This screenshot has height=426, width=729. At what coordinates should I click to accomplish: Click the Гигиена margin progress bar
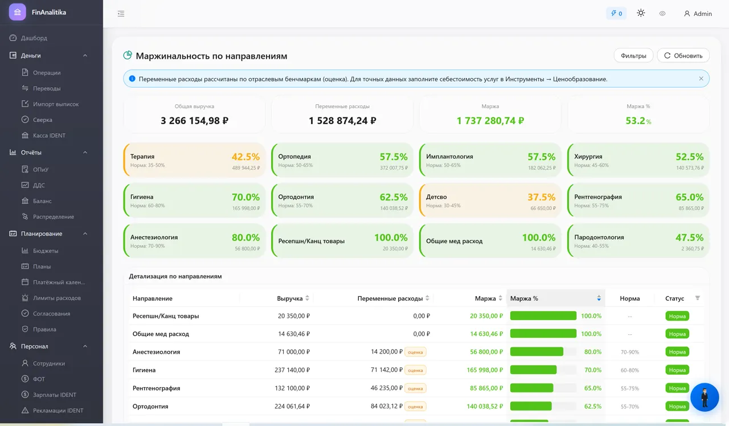pyautogui.click(x=543, y=370)
